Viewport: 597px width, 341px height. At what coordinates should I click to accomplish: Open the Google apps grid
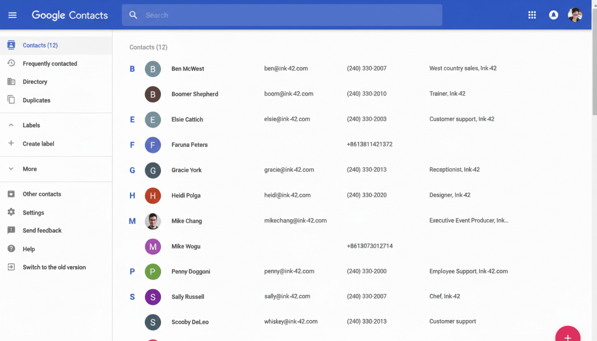[532, 15]
